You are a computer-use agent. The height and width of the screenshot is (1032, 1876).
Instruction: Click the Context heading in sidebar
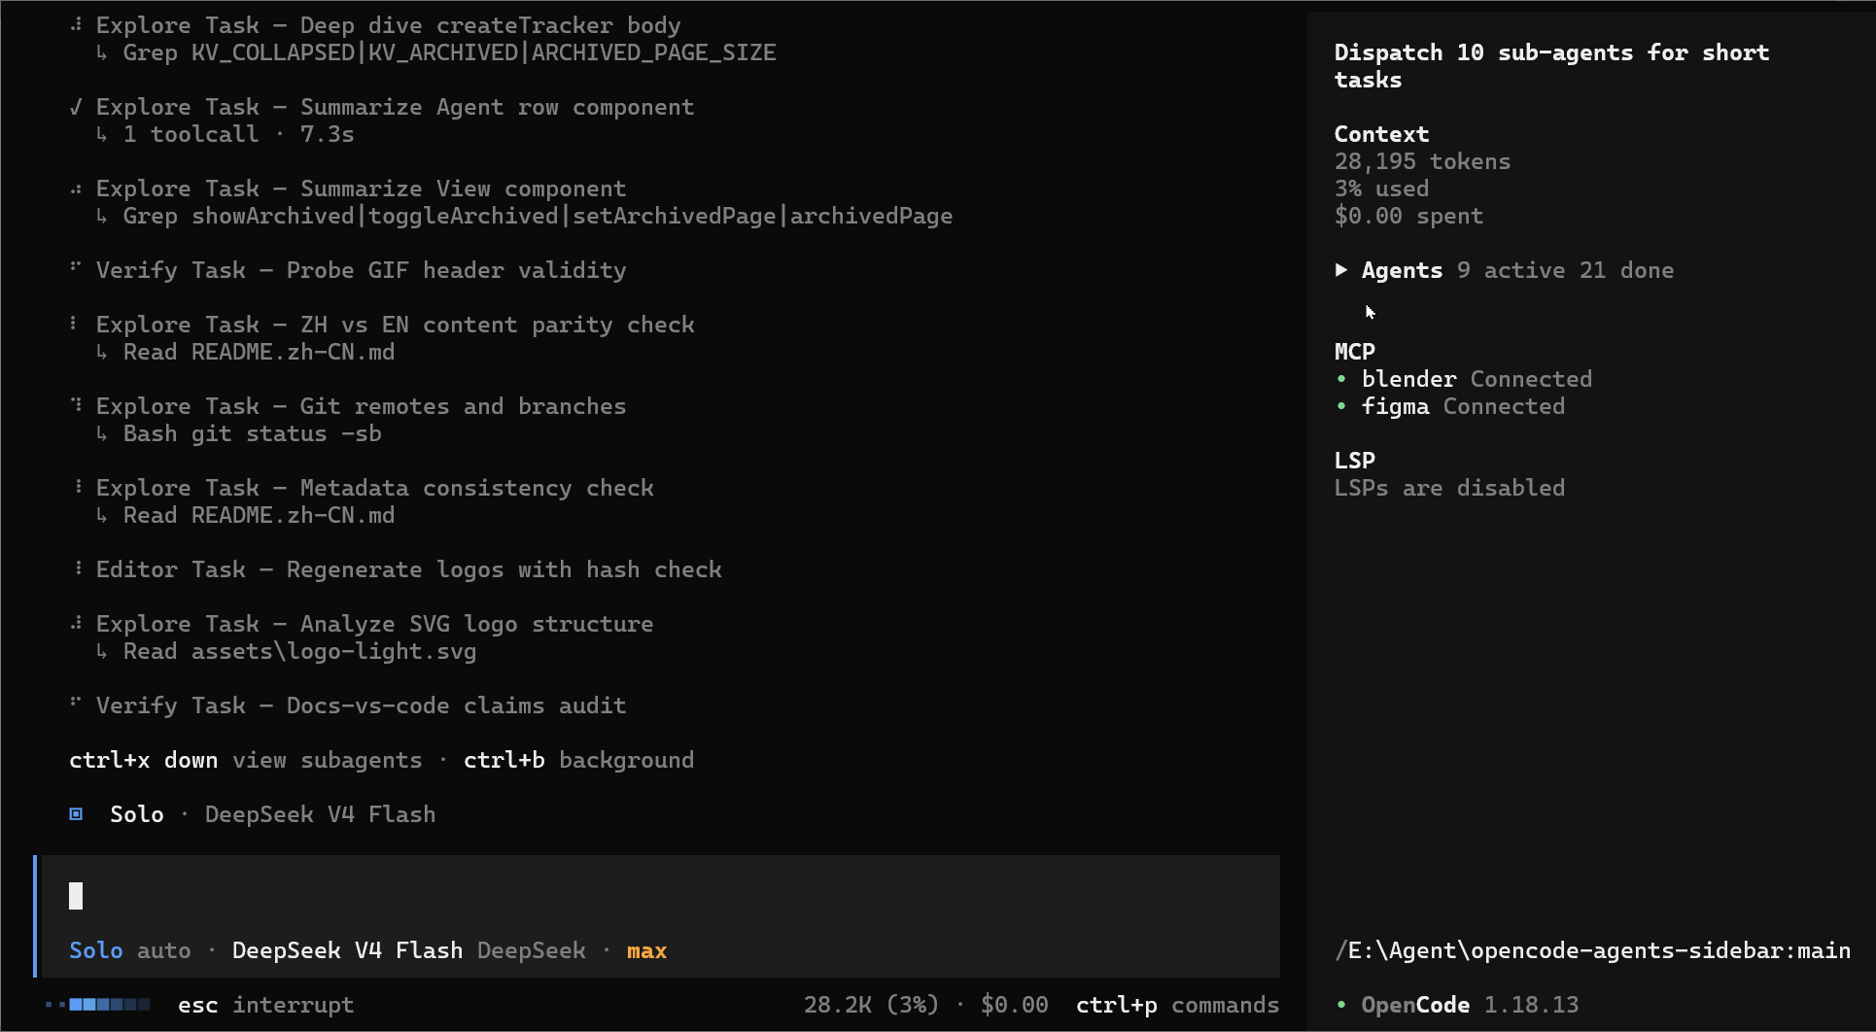point(1381,134)
